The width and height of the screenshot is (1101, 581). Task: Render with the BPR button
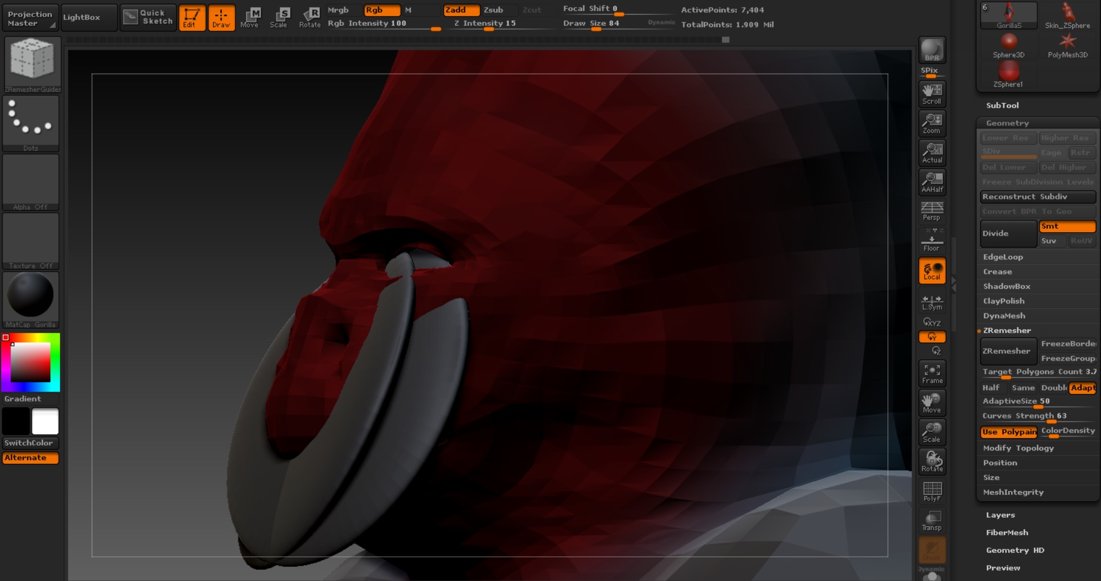click(x=932, y=51)
